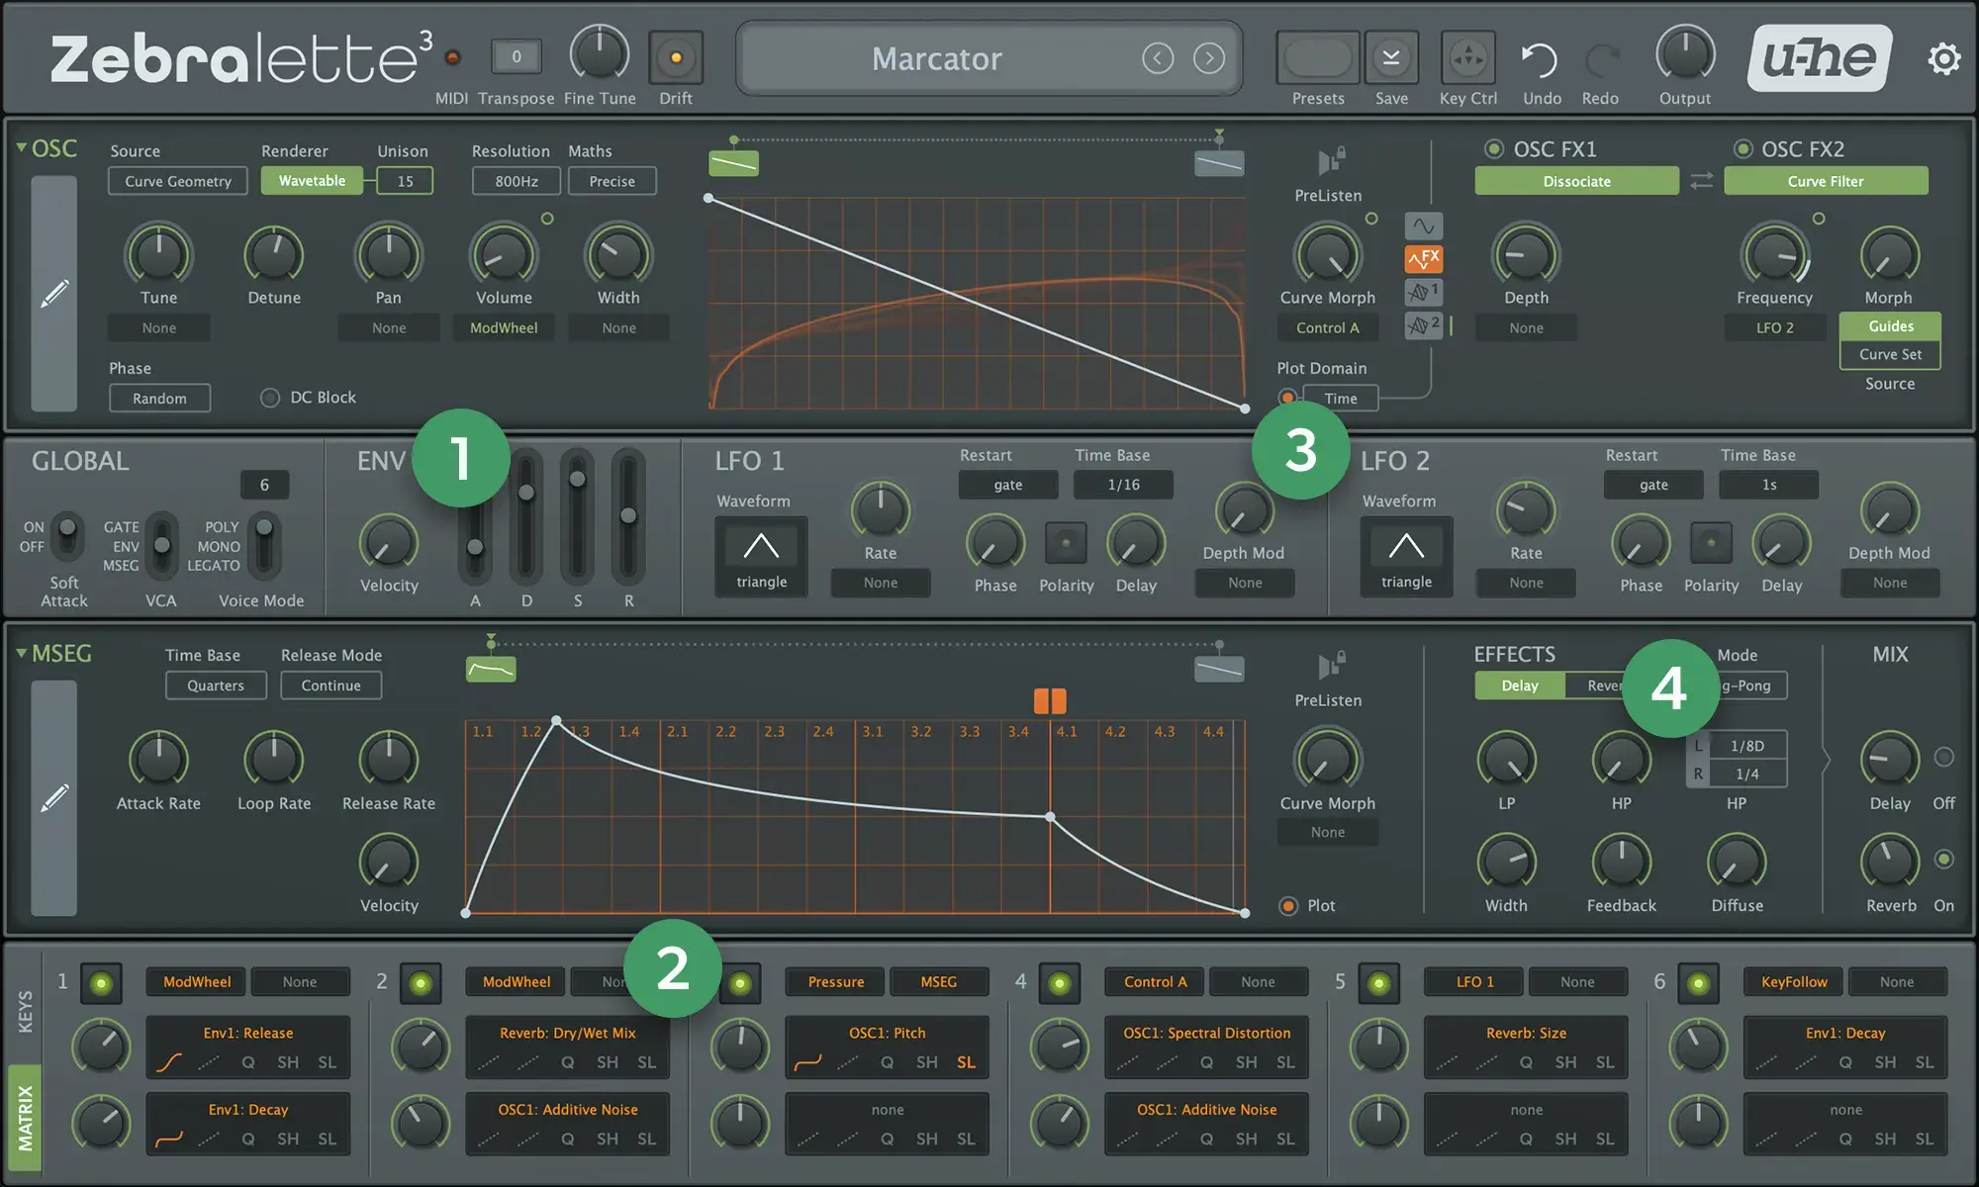
Task: Click the Undo arrow icon
Action: [x=1540, y=57]
